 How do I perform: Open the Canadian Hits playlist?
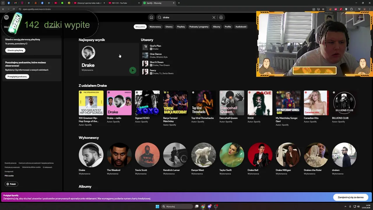316,103
